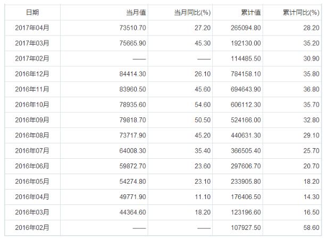Click the 2017年03月 row date
The image size is (326, 240).
pyautogui.click(x=32, y=43)
